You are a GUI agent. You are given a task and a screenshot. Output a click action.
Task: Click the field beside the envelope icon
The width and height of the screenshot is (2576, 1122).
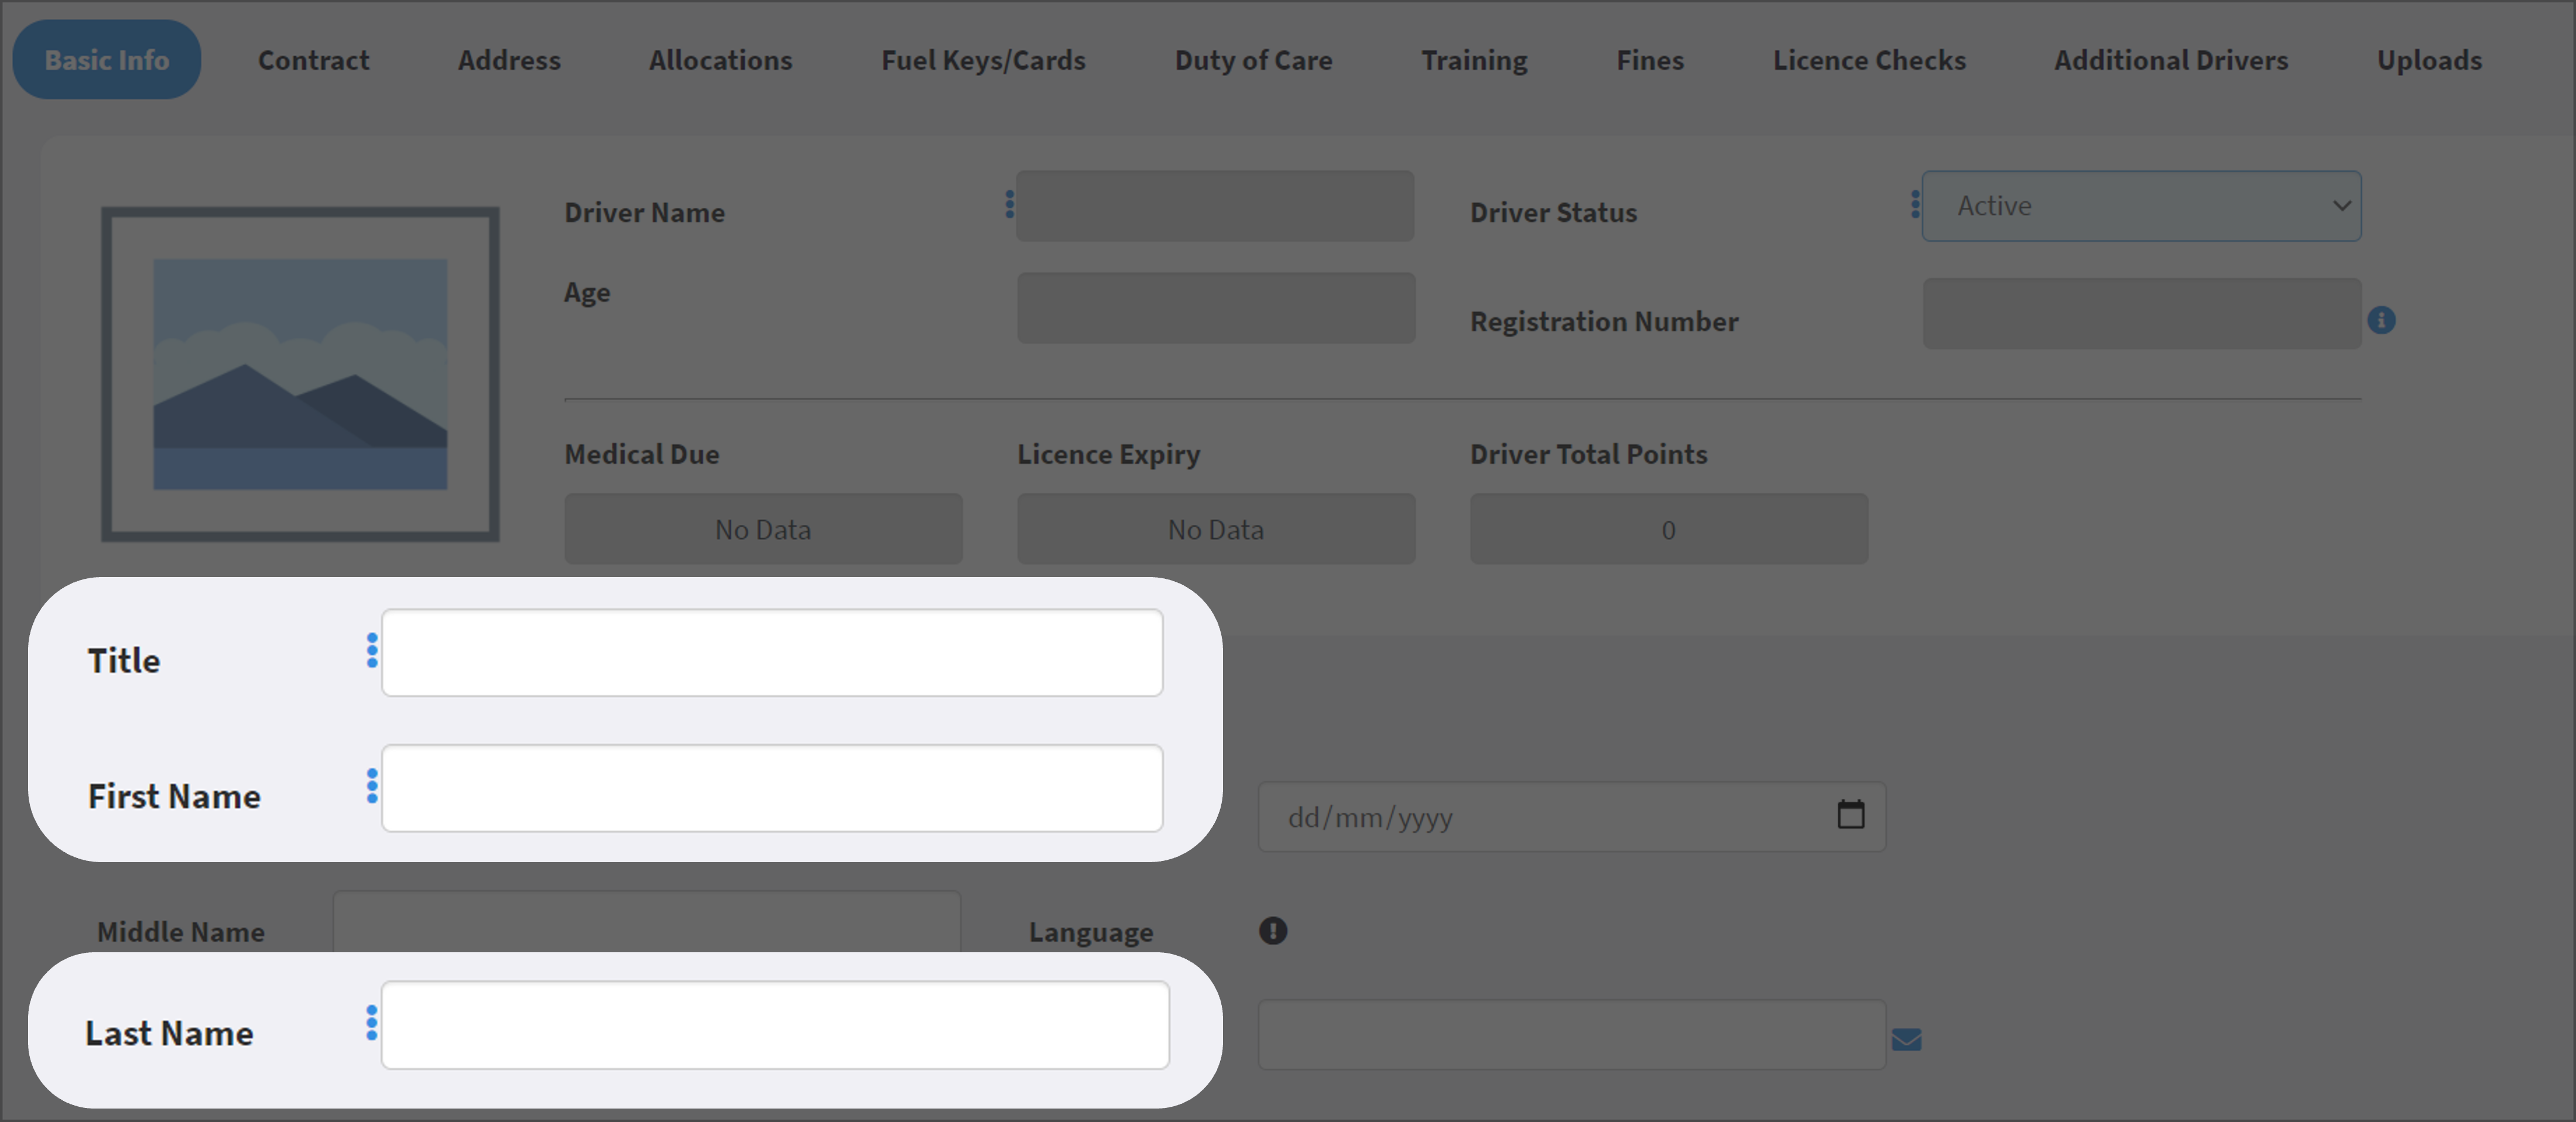pyautogui.click(x=1571, y=1035)
